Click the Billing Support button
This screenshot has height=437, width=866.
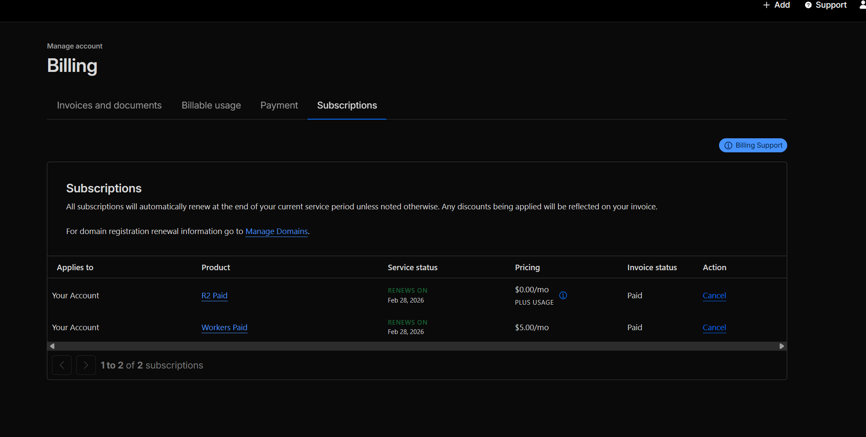click(753, 146)
